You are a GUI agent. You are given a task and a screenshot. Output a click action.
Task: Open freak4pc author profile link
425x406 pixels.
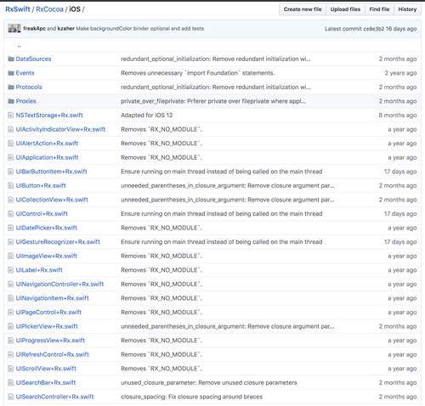pyautogui.click(x=34, y=28)
